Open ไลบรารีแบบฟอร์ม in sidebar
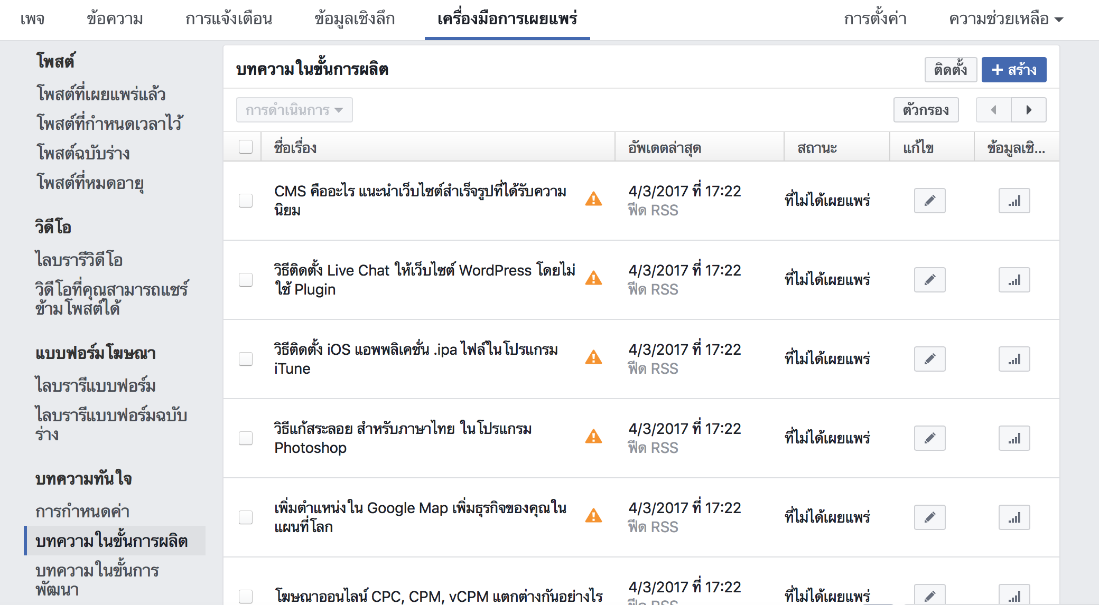The height and width of the screenshot is (605, 1099). (x=95, y=385)
